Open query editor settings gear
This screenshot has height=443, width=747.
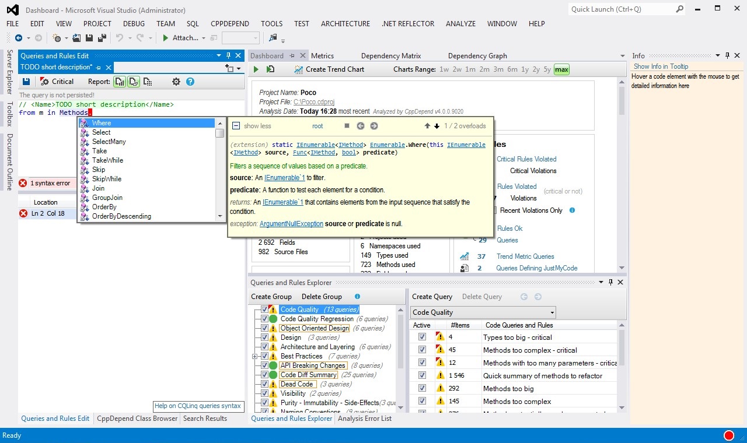click(176, 82)
